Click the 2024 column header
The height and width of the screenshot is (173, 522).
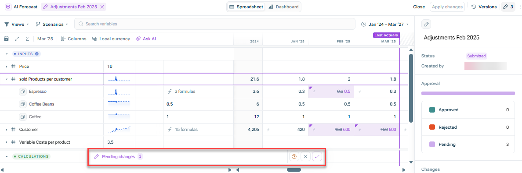tap(254, 42)
